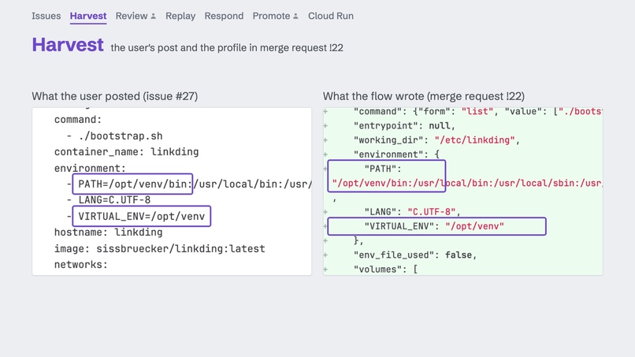Click the person icon beside Promote
Viewport: 635px width, 357px height.
click(x=295, y=17)
